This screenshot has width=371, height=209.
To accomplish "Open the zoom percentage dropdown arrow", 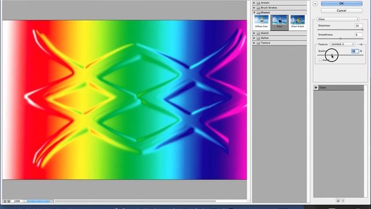I will pos(24,201).
